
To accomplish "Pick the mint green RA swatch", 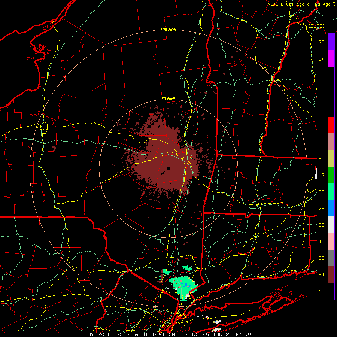I will 331,192.
